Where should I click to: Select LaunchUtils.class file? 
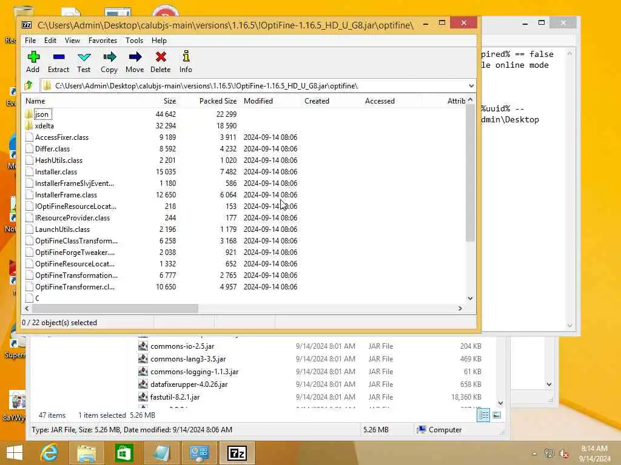pos(62,229)
